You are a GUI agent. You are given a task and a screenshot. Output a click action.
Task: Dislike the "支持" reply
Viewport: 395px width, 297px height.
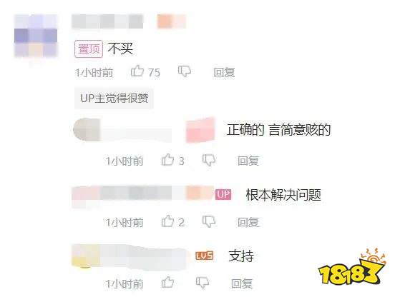coord(203,283)
